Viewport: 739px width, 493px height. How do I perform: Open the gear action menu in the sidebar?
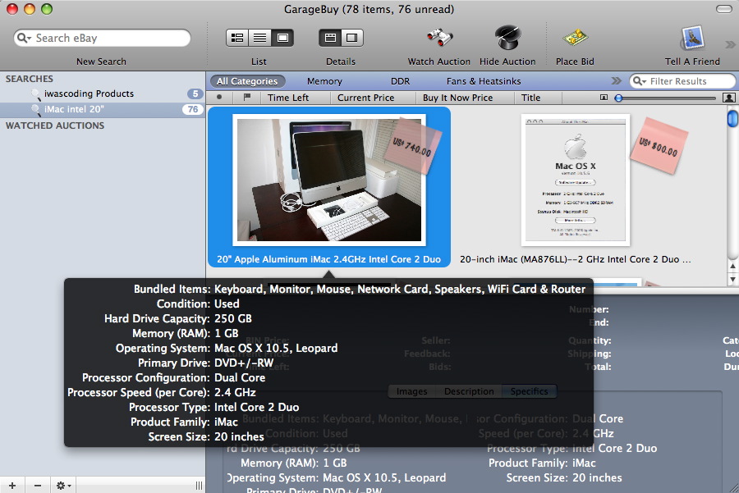coord(63,486)
